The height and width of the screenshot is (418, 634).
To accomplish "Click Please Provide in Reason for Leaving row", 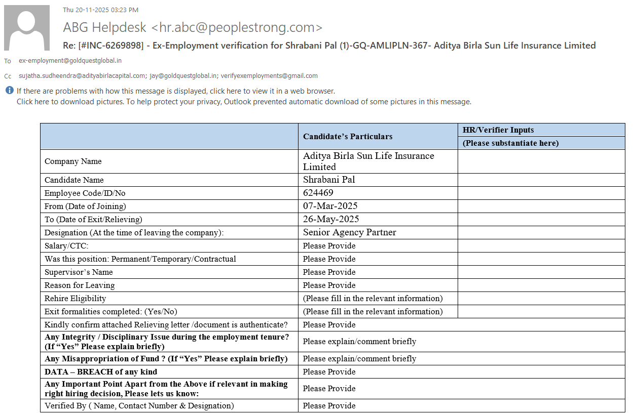I will pos(329,285).
